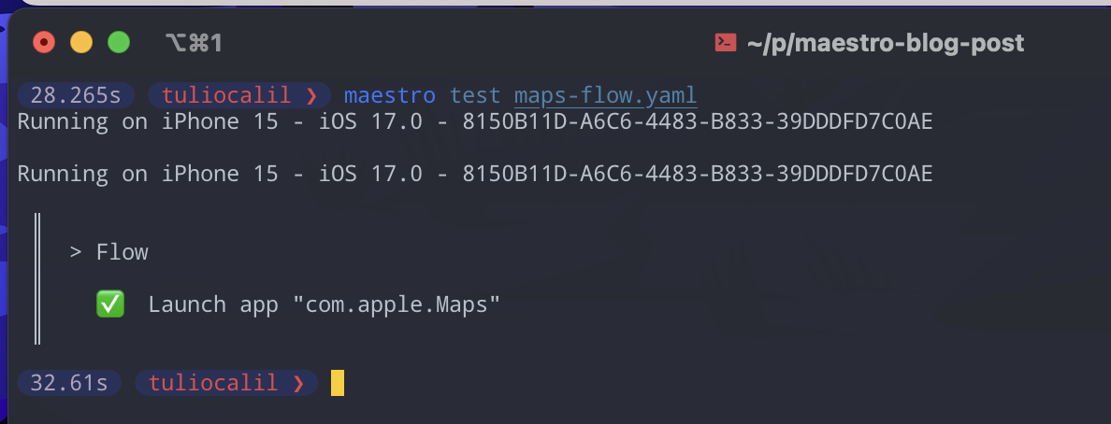1111x424 pixels.
Task: Click the > arrow before Flow
Action: [x=76, y=253]
